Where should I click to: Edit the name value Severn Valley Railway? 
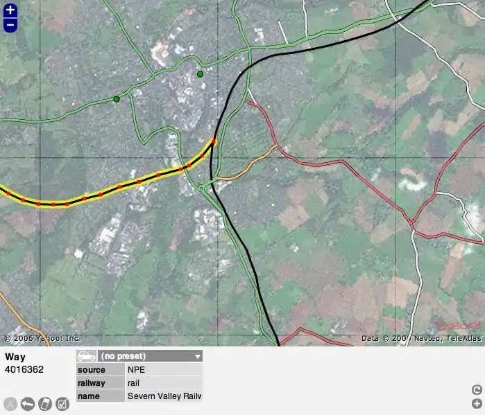(164, 396)
